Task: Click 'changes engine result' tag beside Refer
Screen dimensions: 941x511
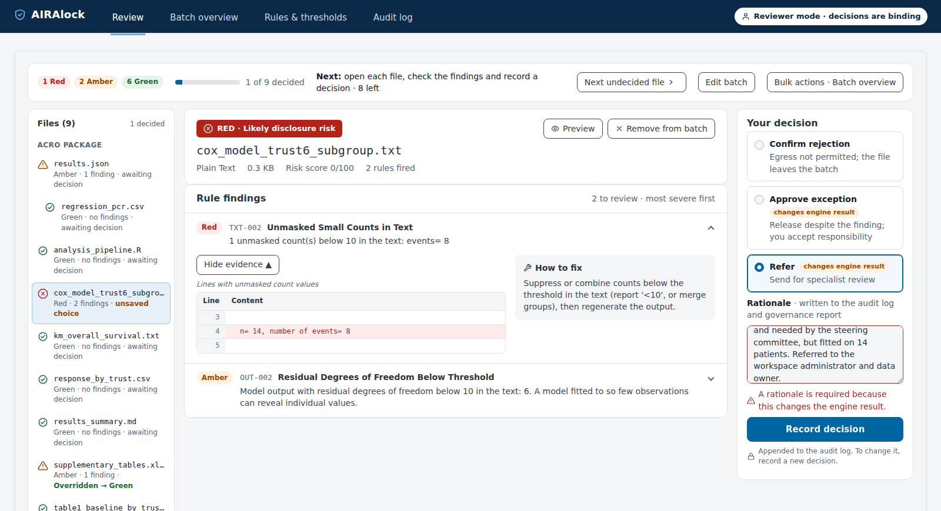Action: (x=844, y=267)
